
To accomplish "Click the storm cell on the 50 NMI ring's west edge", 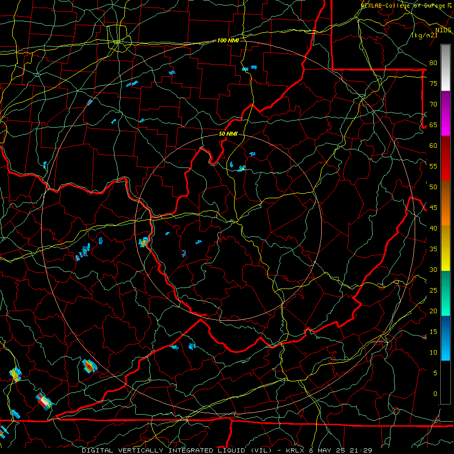I will click(x=144, y=242).
